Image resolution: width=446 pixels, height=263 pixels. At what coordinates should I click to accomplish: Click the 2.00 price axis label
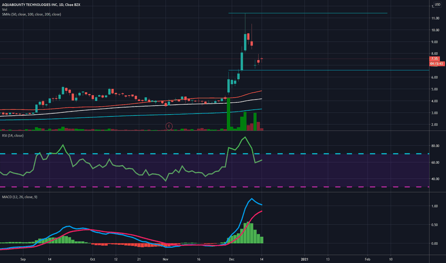435,125
